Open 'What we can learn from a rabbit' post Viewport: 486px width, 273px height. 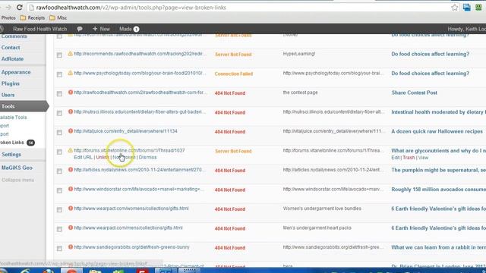pyautogui.click(x=438, y=247)
